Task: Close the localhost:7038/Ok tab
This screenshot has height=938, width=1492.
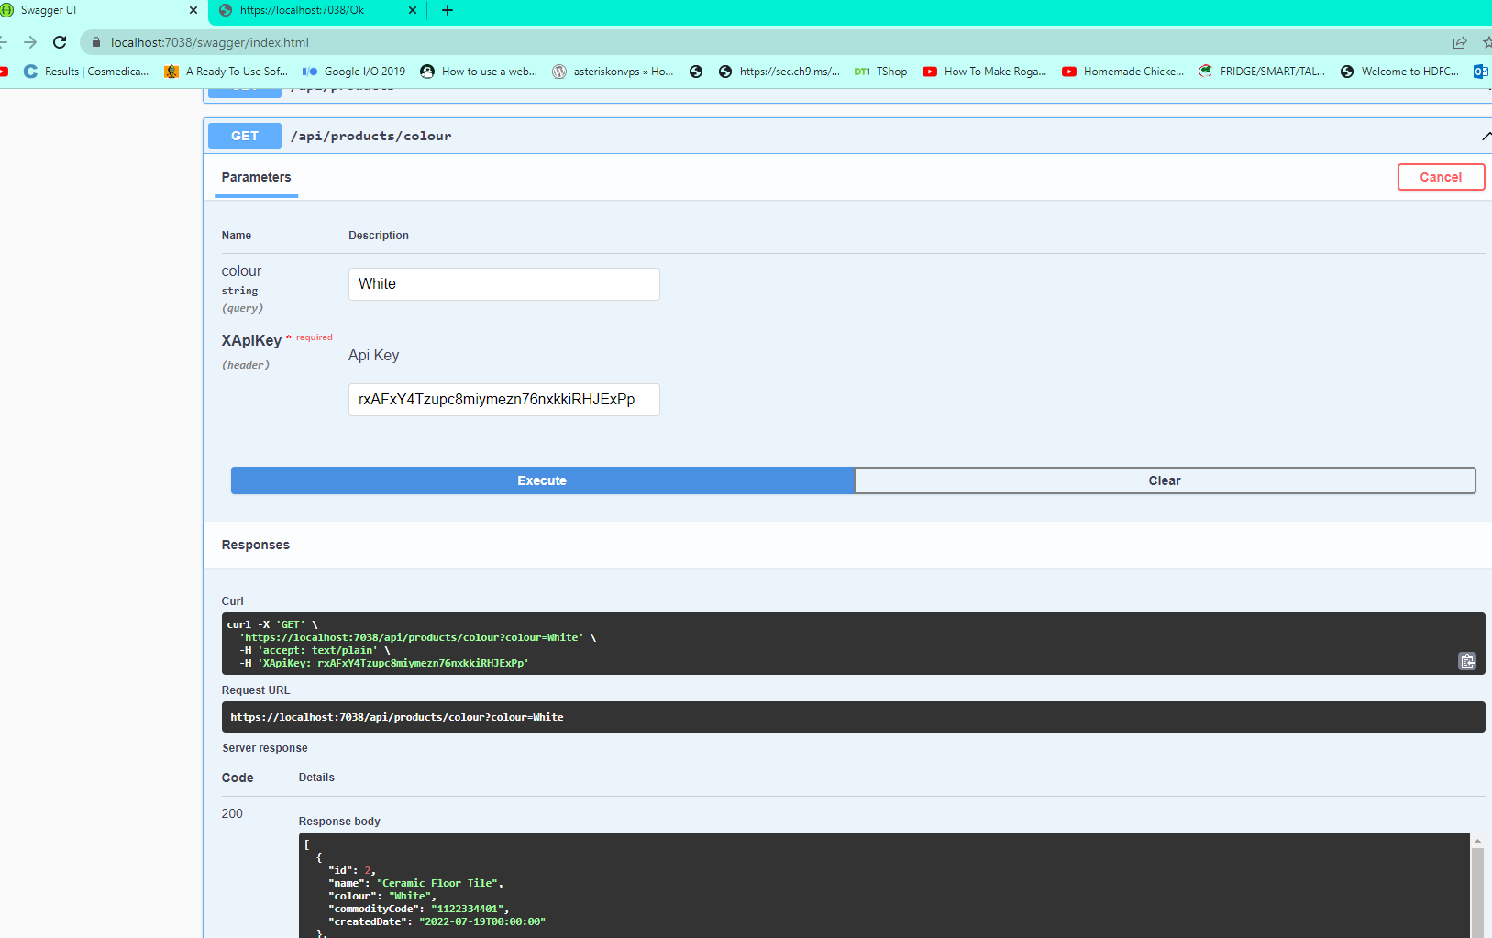Action: pyautogui.click(x=412, y=10)
